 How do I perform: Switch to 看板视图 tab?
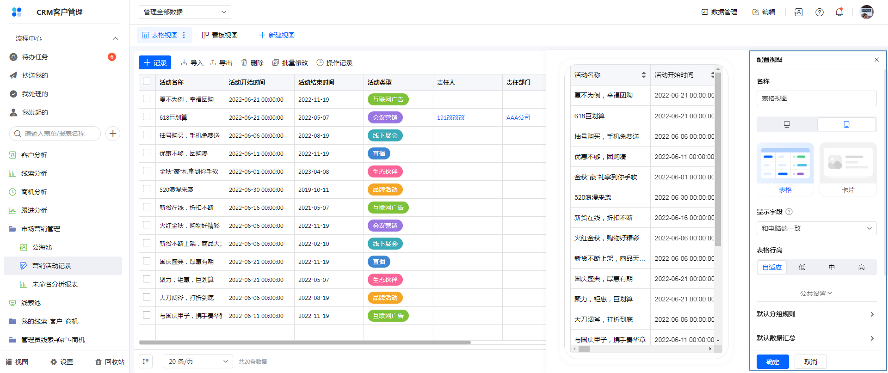(220, 35)
